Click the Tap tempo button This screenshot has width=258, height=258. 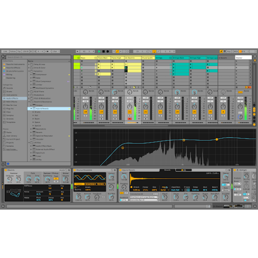pos(19,51)
